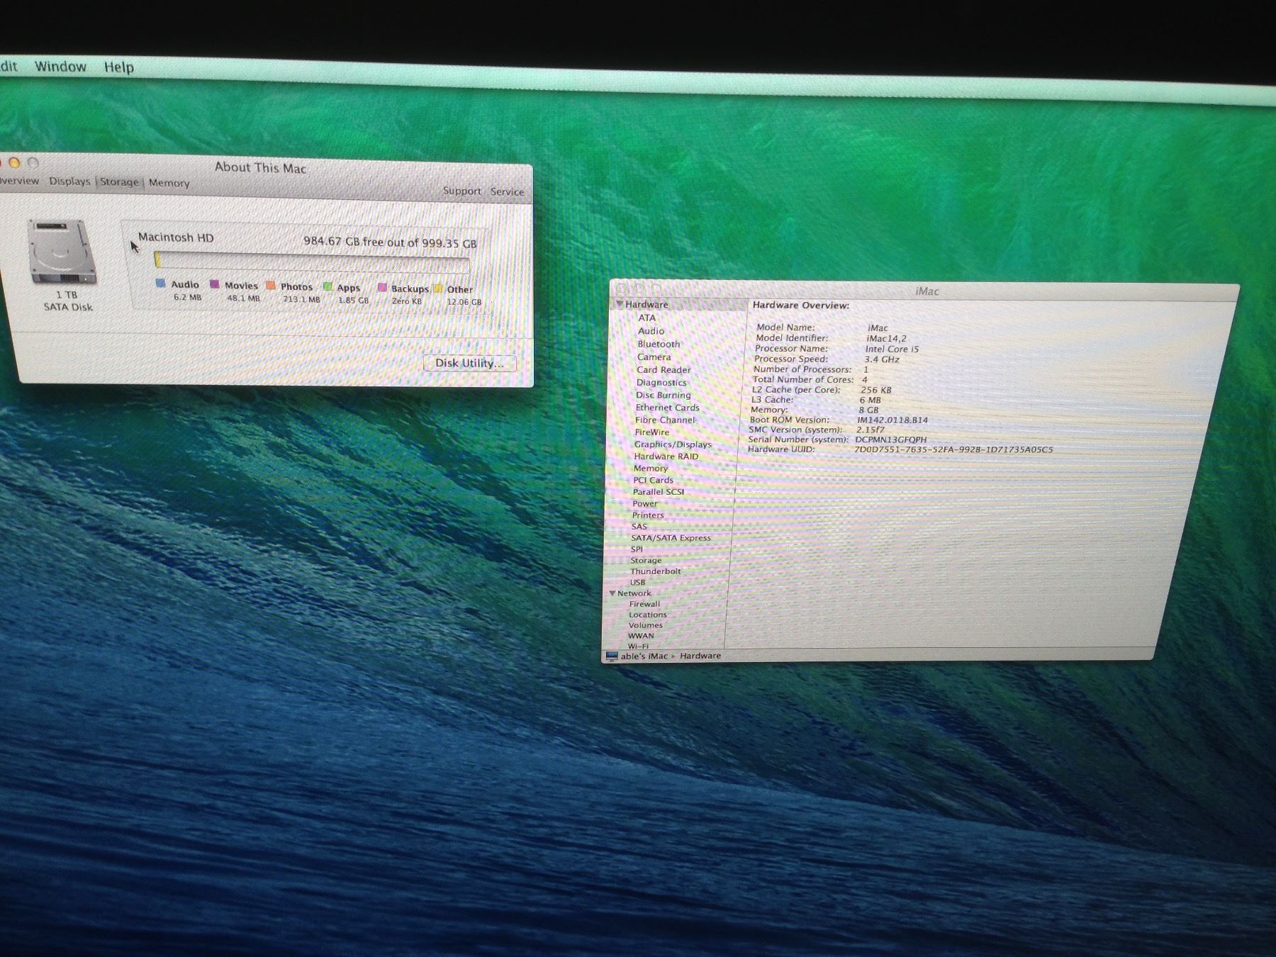Select USB in the hardware list
The image size is (1276, 957).
tap(637, 582)
